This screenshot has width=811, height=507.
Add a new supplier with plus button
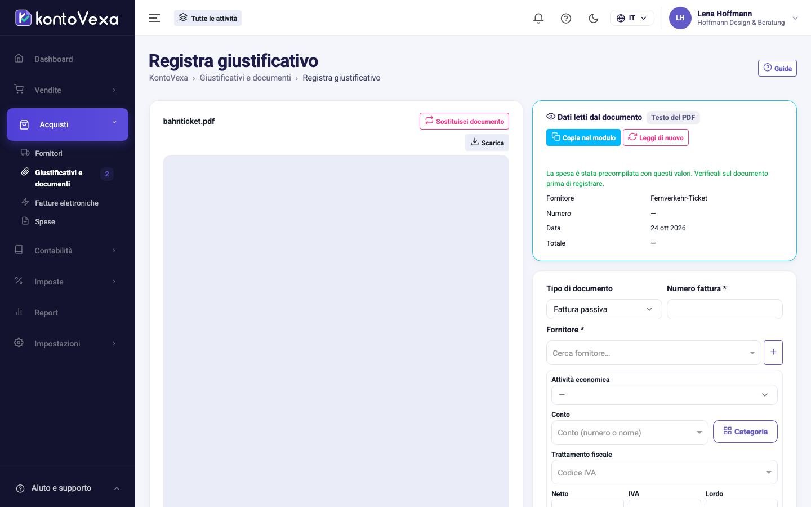point(773,352)
